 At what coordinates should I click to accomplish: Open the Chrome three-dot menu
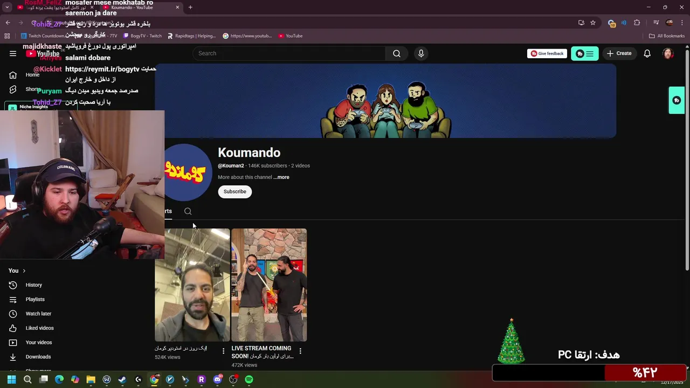tap(682, 23)
